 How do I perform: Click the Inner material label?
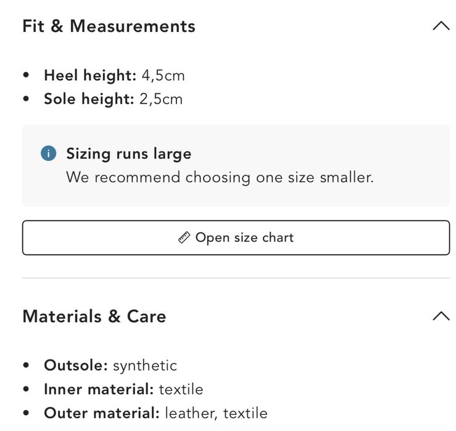click(99, 390)
